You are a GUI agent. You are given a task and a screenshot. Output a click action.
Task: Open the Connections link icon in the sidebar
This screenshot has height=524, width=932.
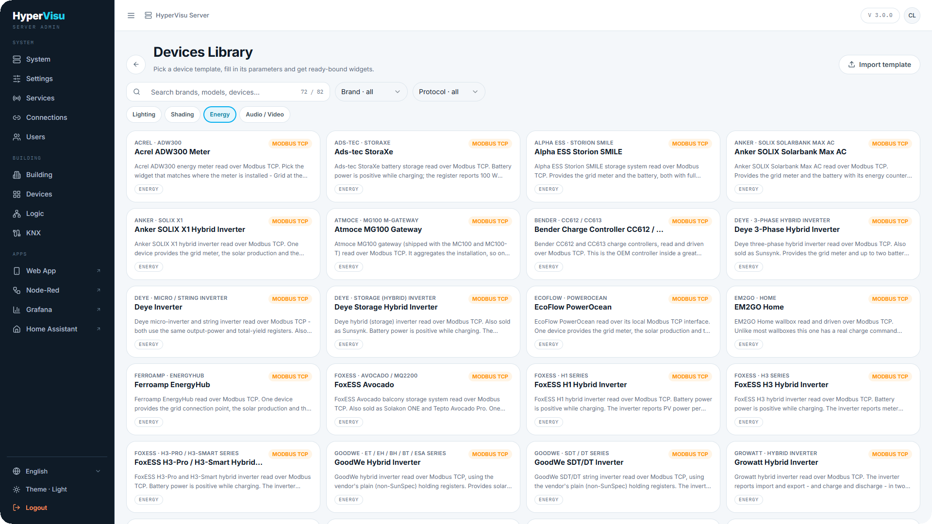tap(17, 117)
